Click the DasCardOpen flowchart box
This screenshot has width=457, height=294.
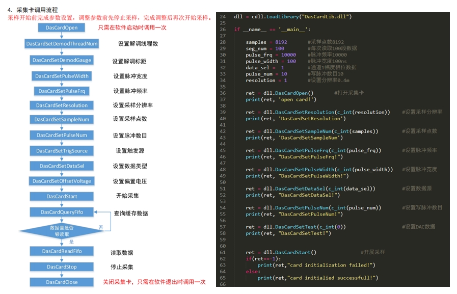point(62,28)
